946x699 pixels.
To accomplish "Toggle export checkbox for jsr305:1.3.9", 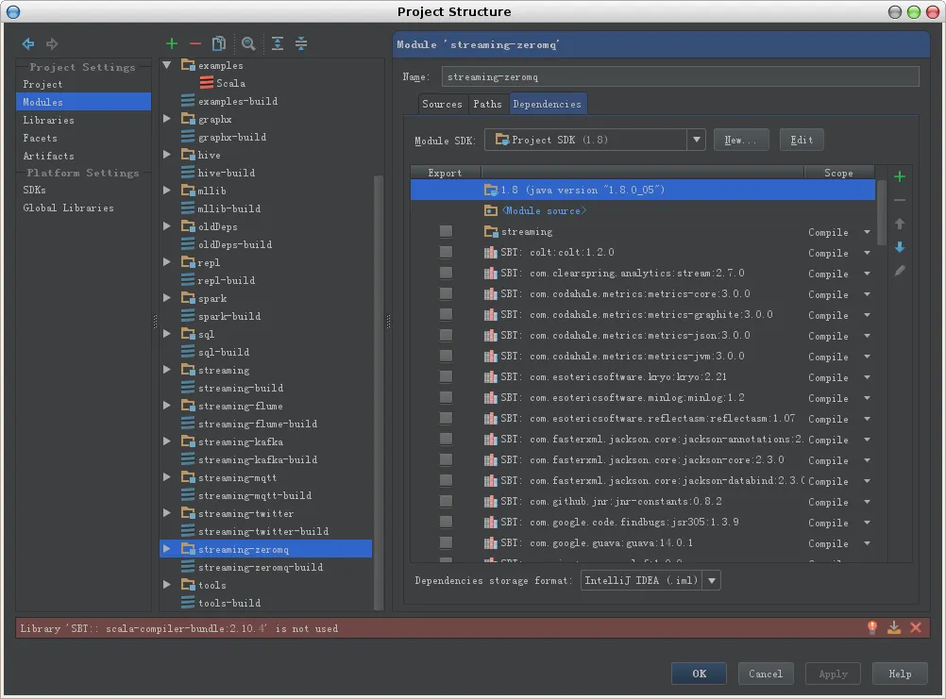I will pyautogui.click(x=446, y=522).
